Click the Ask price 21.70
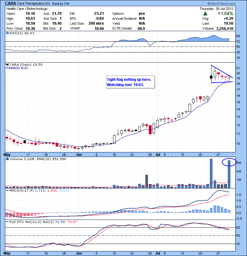Image resolution: width=247 pixels, height=256 pixels. (57, 14)
